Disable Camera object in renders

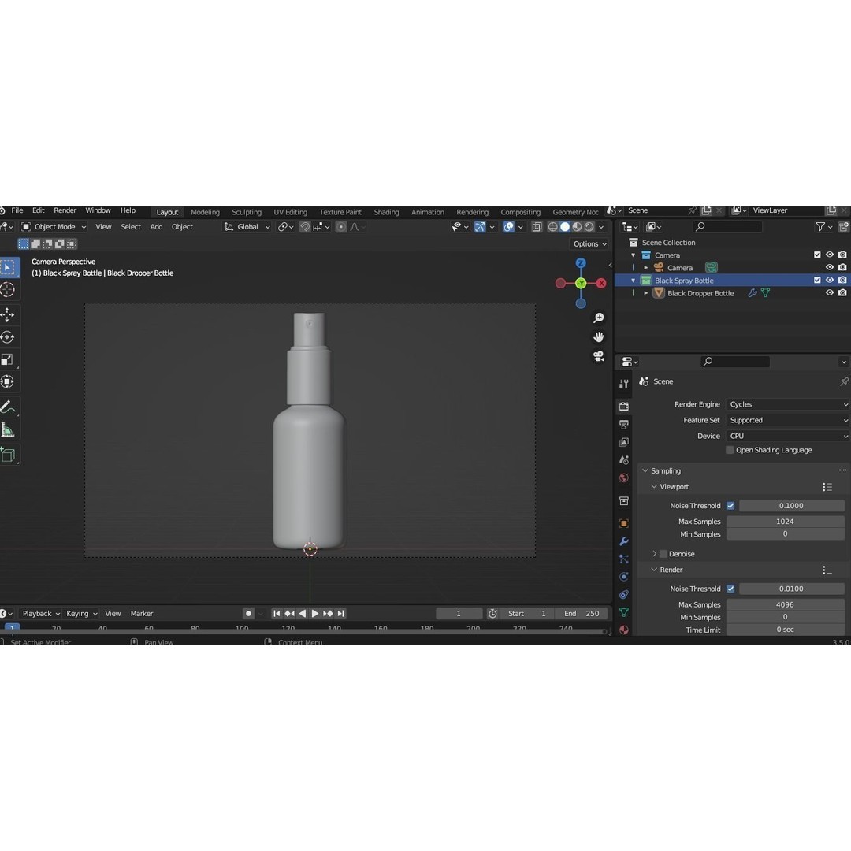[x=842, y=268]
